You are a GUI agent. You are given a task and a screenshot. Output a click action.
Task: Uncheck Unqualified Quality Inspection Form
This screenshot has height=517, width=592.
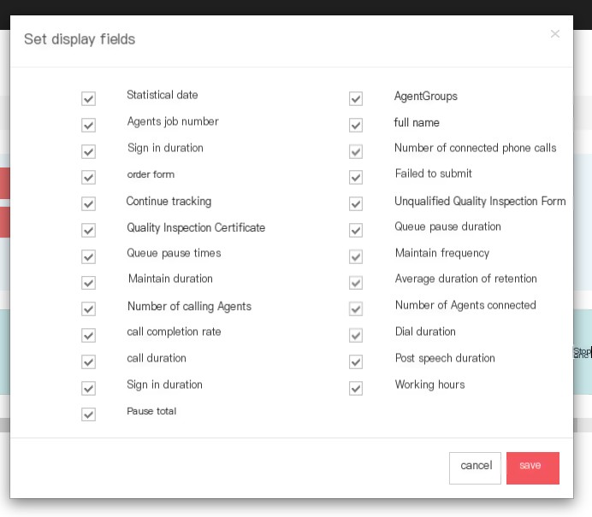[x=356, y=204]
